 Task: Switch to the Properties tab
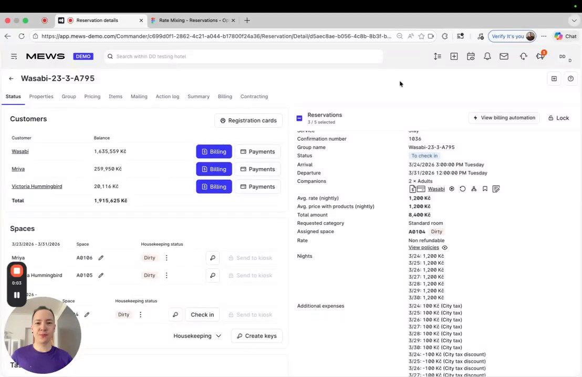tap(41, 97)
